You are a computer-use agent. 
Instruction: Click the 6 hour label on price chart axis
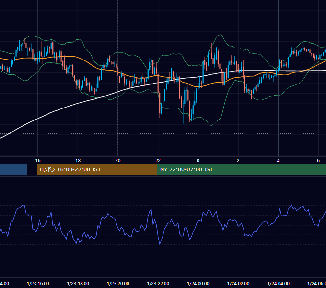pos(318,161)
